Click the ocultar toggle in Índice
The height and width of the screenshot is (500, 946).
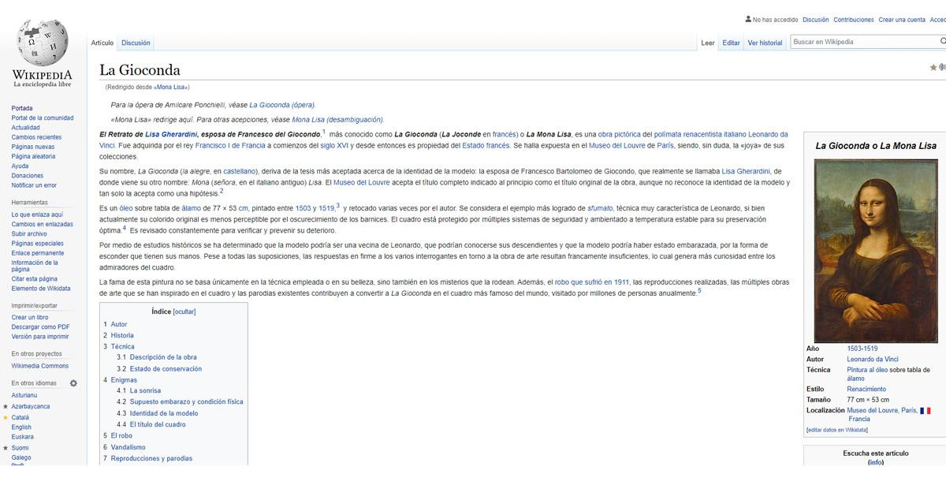coord(184,312)
